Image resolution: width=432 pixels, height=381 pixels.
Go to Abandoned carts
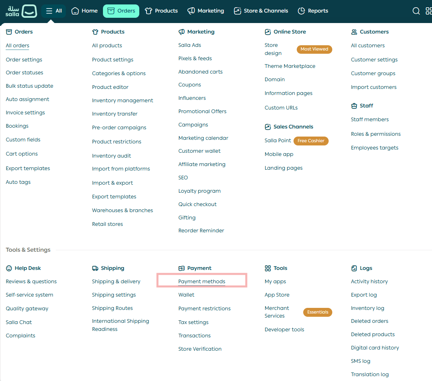(x=200, y=72)
